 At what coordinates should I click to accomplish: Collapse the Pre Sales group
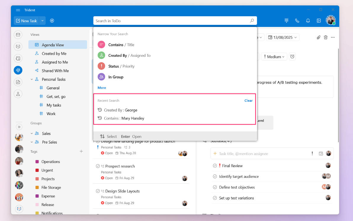tap(32, 142)
